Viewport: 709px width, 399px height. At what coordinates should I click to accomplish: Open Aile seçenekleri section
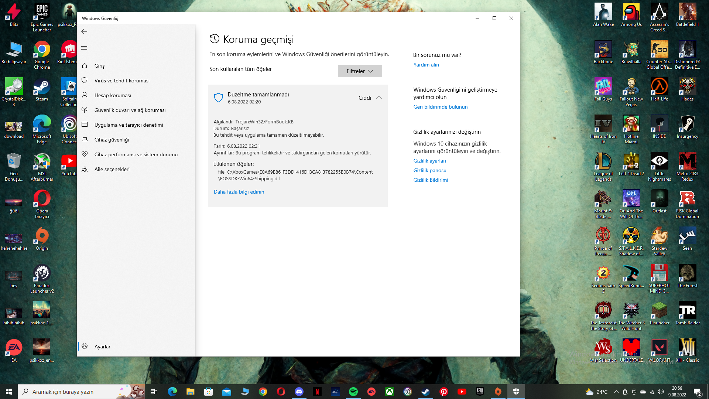pyautogui.click(x=112, y=169)
